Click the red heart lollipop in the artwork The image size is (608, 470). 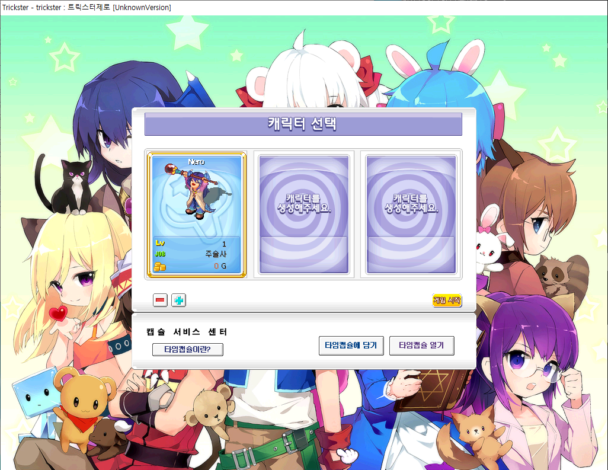[x=57, y=312]
